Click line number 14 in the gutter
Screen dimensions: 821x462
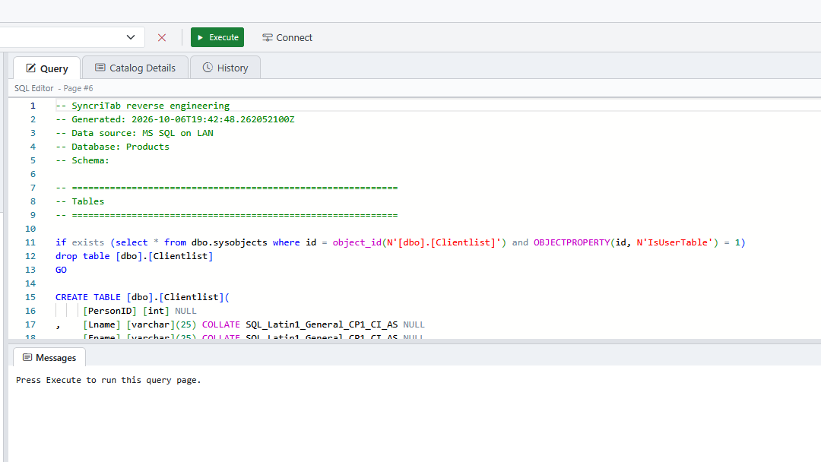(x=30, y=283)
